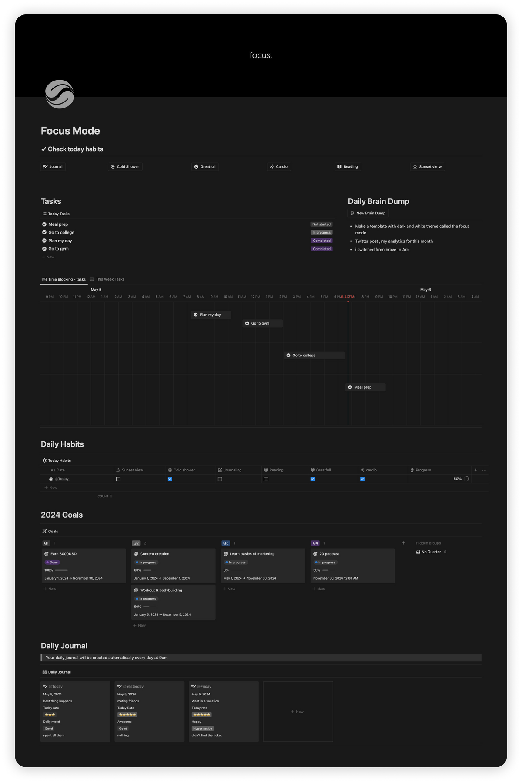Open the Daily Journal gallery view tab
Viewport: 522px width, 783px height.
tap(57, 672)
